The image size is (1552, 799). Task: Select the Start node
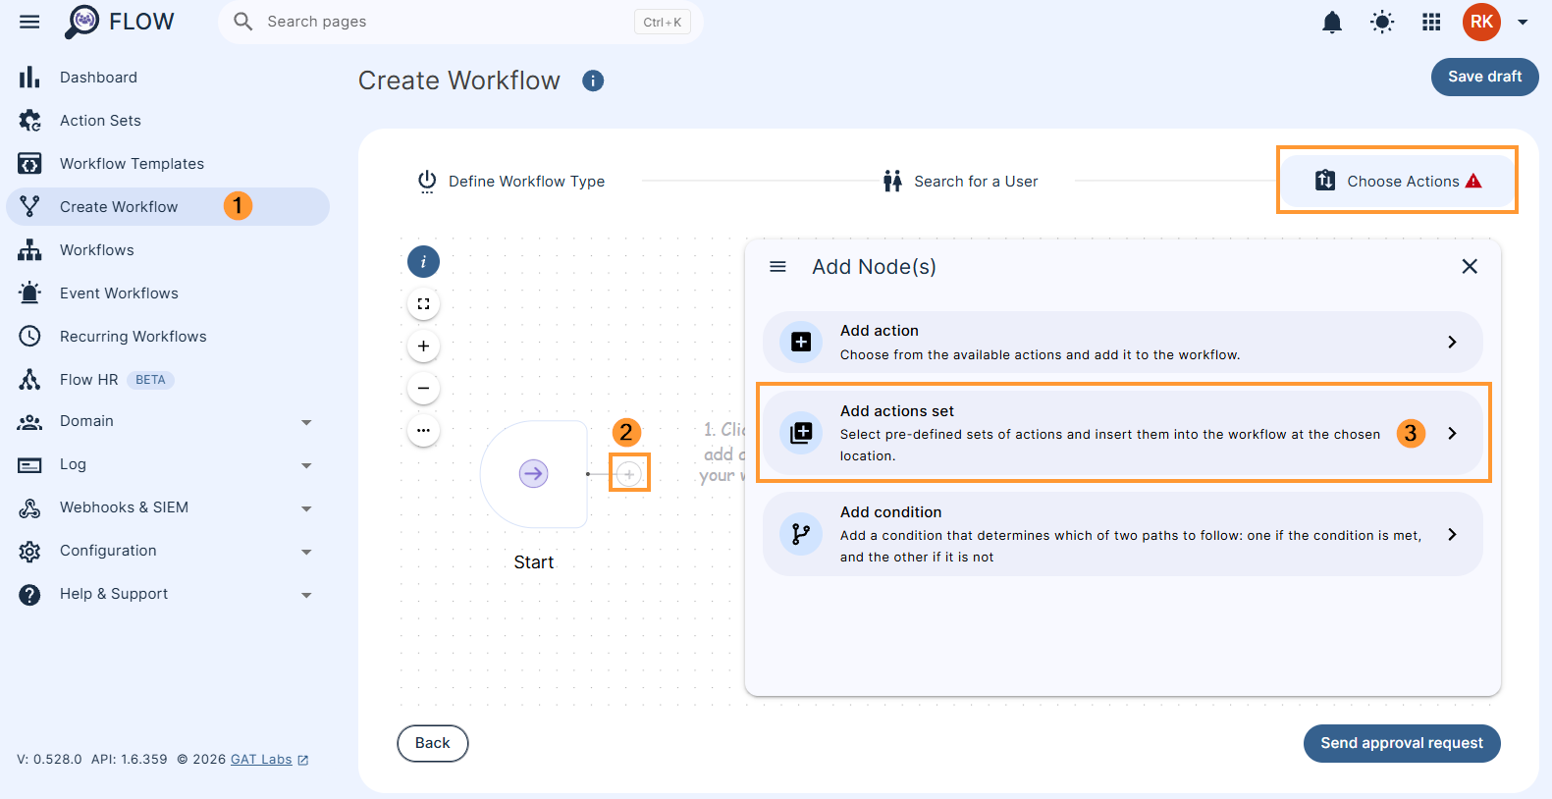533,474
